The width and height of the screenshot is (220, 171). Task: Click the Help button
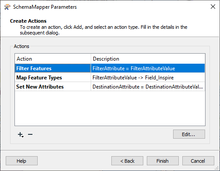click(21, 161)
